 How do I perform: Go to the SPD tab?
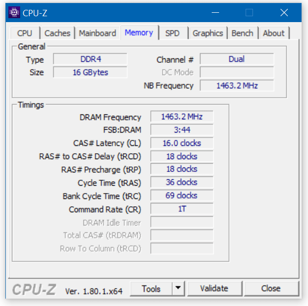(x=172, y=33)
